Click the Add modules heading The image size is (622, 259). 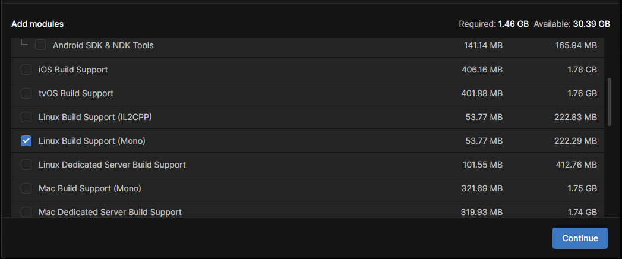click(x=37, y=24)
